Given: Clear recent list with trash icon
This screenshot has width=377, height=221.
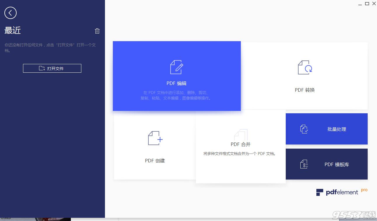Looking at the screenshot, I should click(x=97, y=31).
